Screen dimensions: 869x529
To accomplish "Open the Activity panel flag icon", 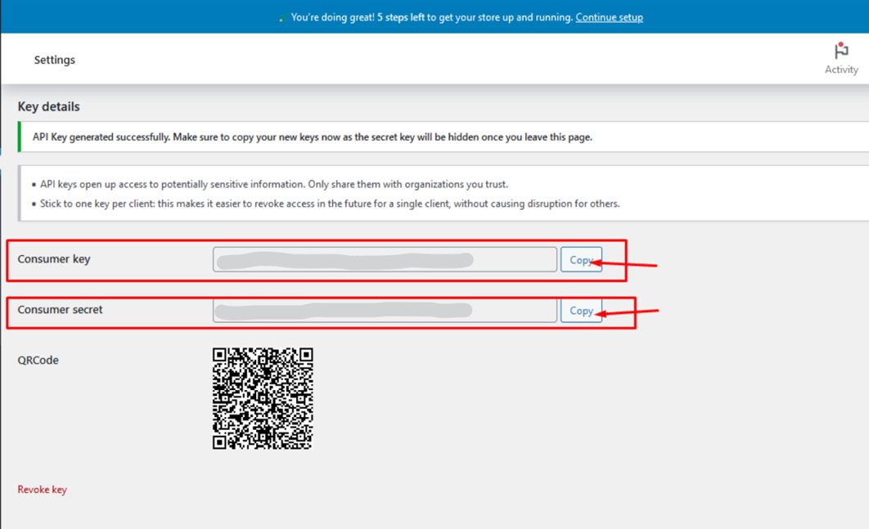I will click(841, 52).
